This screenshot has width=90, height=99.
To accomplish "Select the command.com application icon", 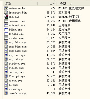I will [6, 21].
